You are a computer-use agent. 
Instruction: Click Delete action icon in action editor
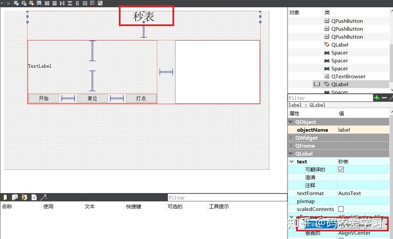tap(34, 197)
